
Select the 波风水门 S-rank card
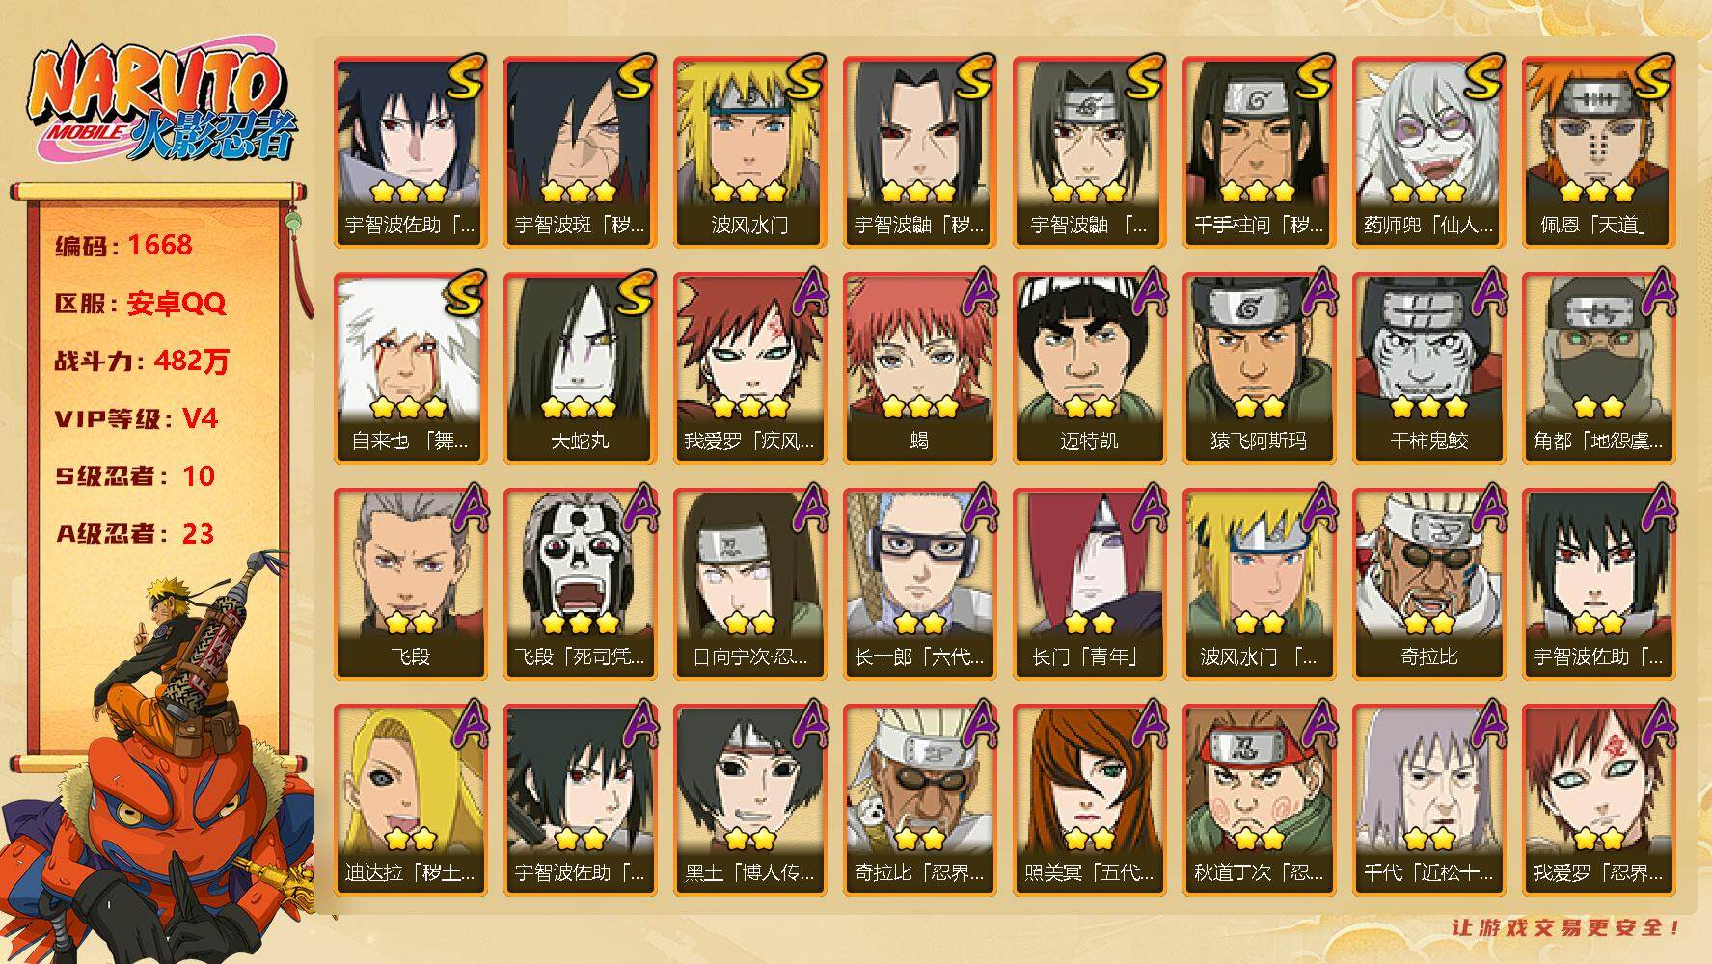[749, 152]
